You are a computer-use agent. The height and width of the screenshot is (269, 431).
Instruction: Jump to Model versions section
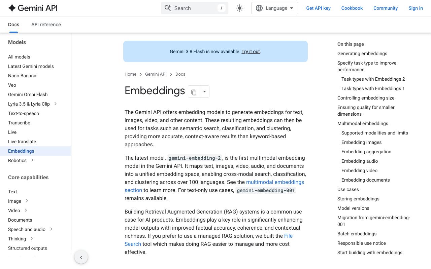[x=353, y=208]
